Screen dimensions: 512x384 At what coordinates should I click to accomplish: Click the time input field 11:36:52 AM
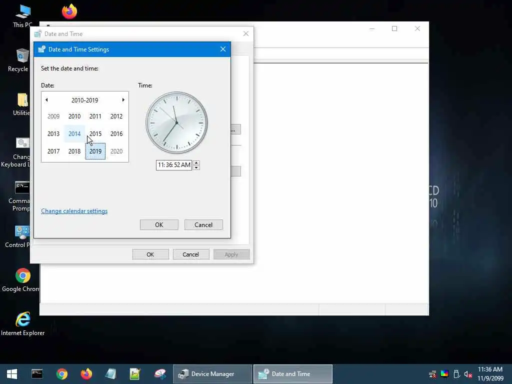pos(173,165)
